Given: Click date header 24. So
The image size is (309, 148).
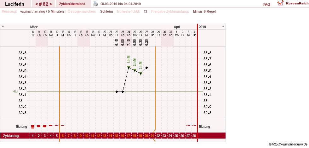Looking at the screenshot, I should 129,33.
